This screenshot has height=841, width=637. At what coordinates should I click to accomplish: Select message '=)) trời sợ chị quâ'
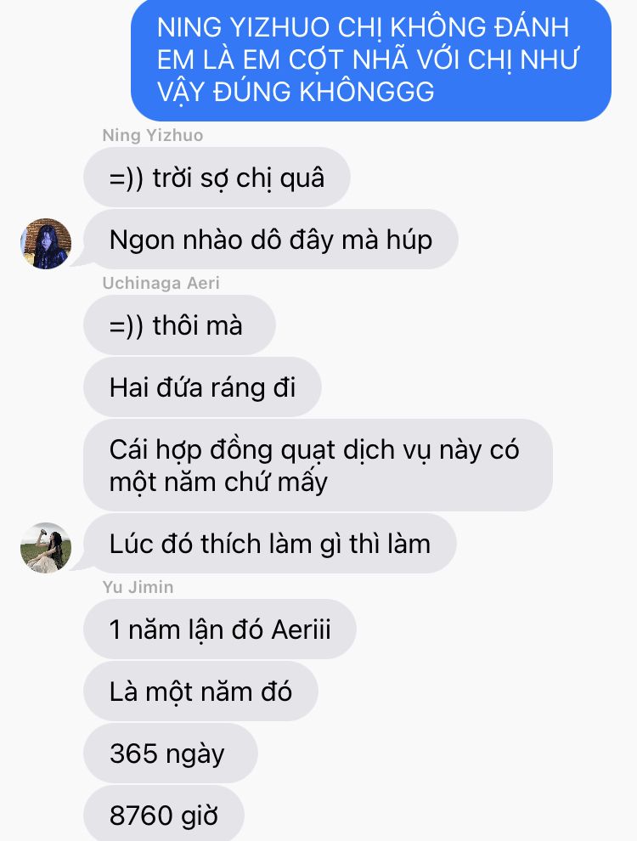coord(217,178)
